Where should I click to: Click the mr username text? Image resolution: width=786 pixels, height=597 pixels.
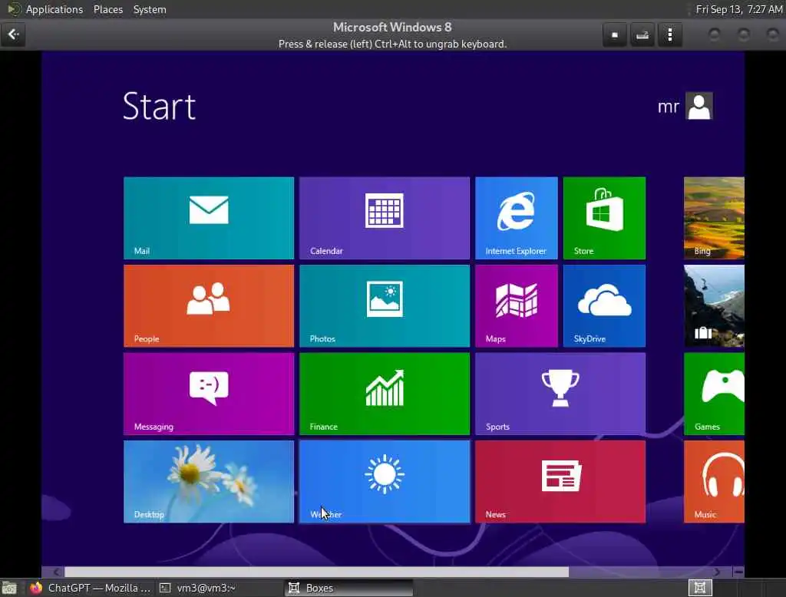pos(669,107)
